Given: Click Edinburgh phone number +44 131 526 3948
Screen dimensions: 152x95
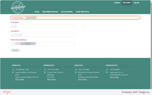Looking at the screenshot, I should pos(53,70).
